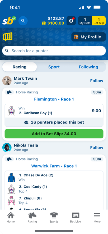Tap the Sportsbet sb logo

click(9, 21)
